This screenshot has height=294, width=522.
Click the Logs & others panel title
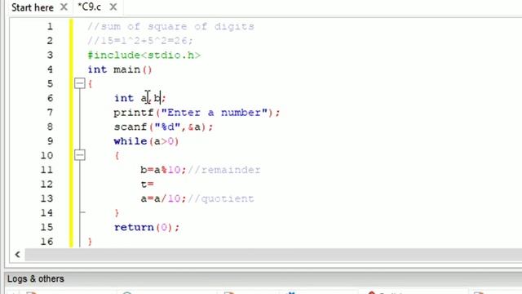[36, 278]
